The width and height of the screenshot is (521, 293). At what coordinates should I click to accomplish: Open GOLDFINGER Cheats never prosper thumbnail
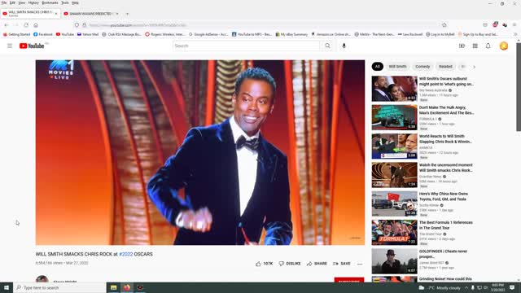coord(394,261)
